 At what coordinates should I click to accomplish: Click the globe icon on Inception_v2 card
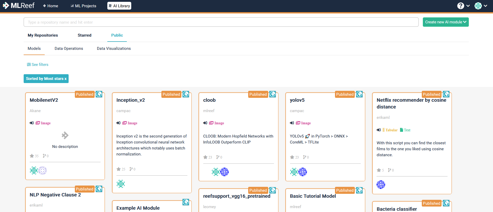point(186,94)
